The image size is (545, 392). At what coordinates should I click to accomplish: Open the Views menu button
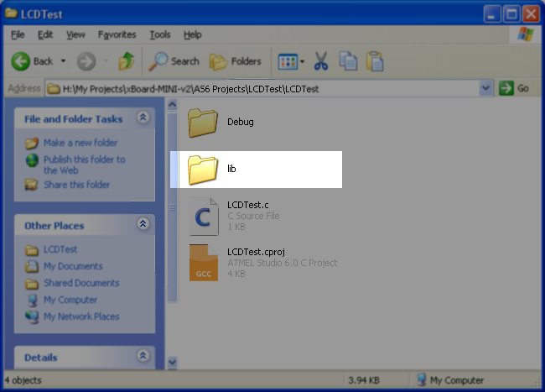click(291, 62)
